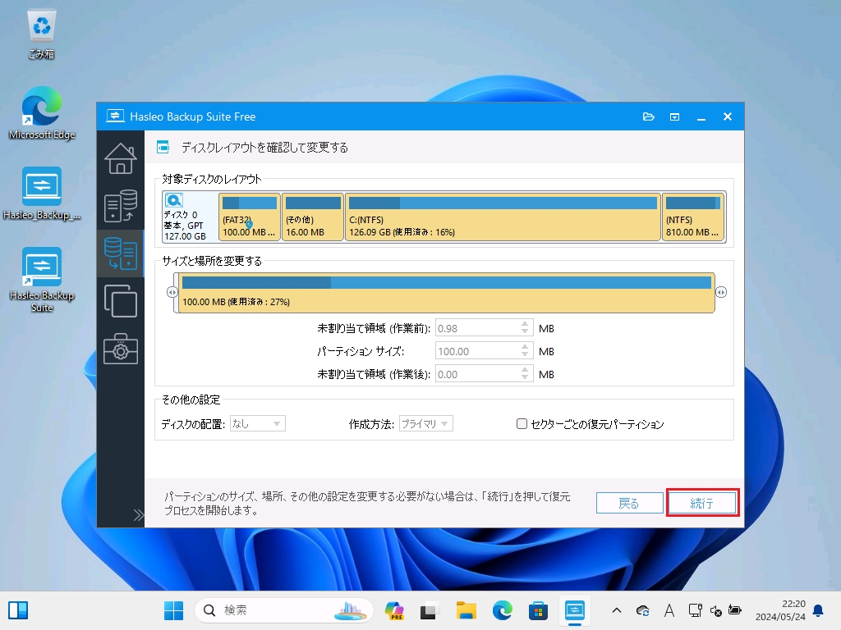
Task: Decrease unallocated space after value
Action: 525,378
